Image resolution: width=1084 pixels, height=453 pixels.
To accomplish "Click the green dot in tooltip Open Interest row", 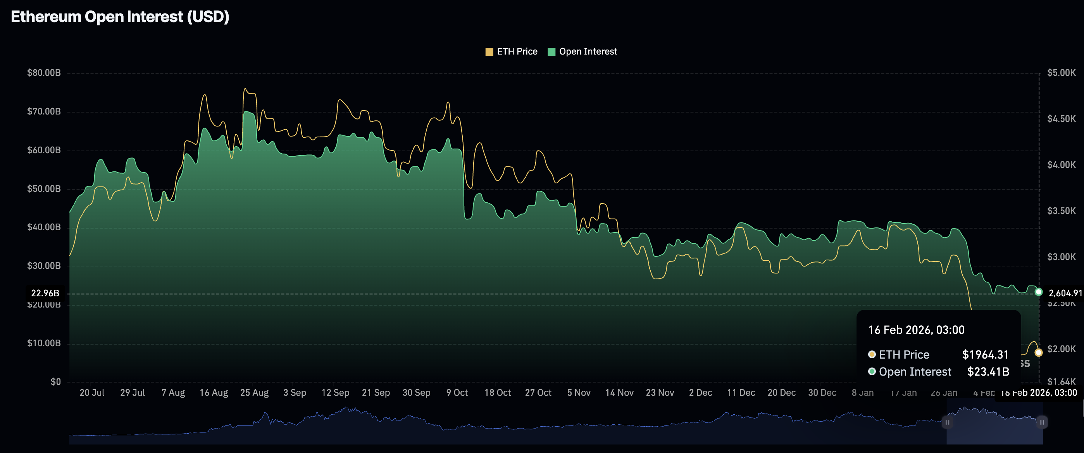I will coord(872,371).
